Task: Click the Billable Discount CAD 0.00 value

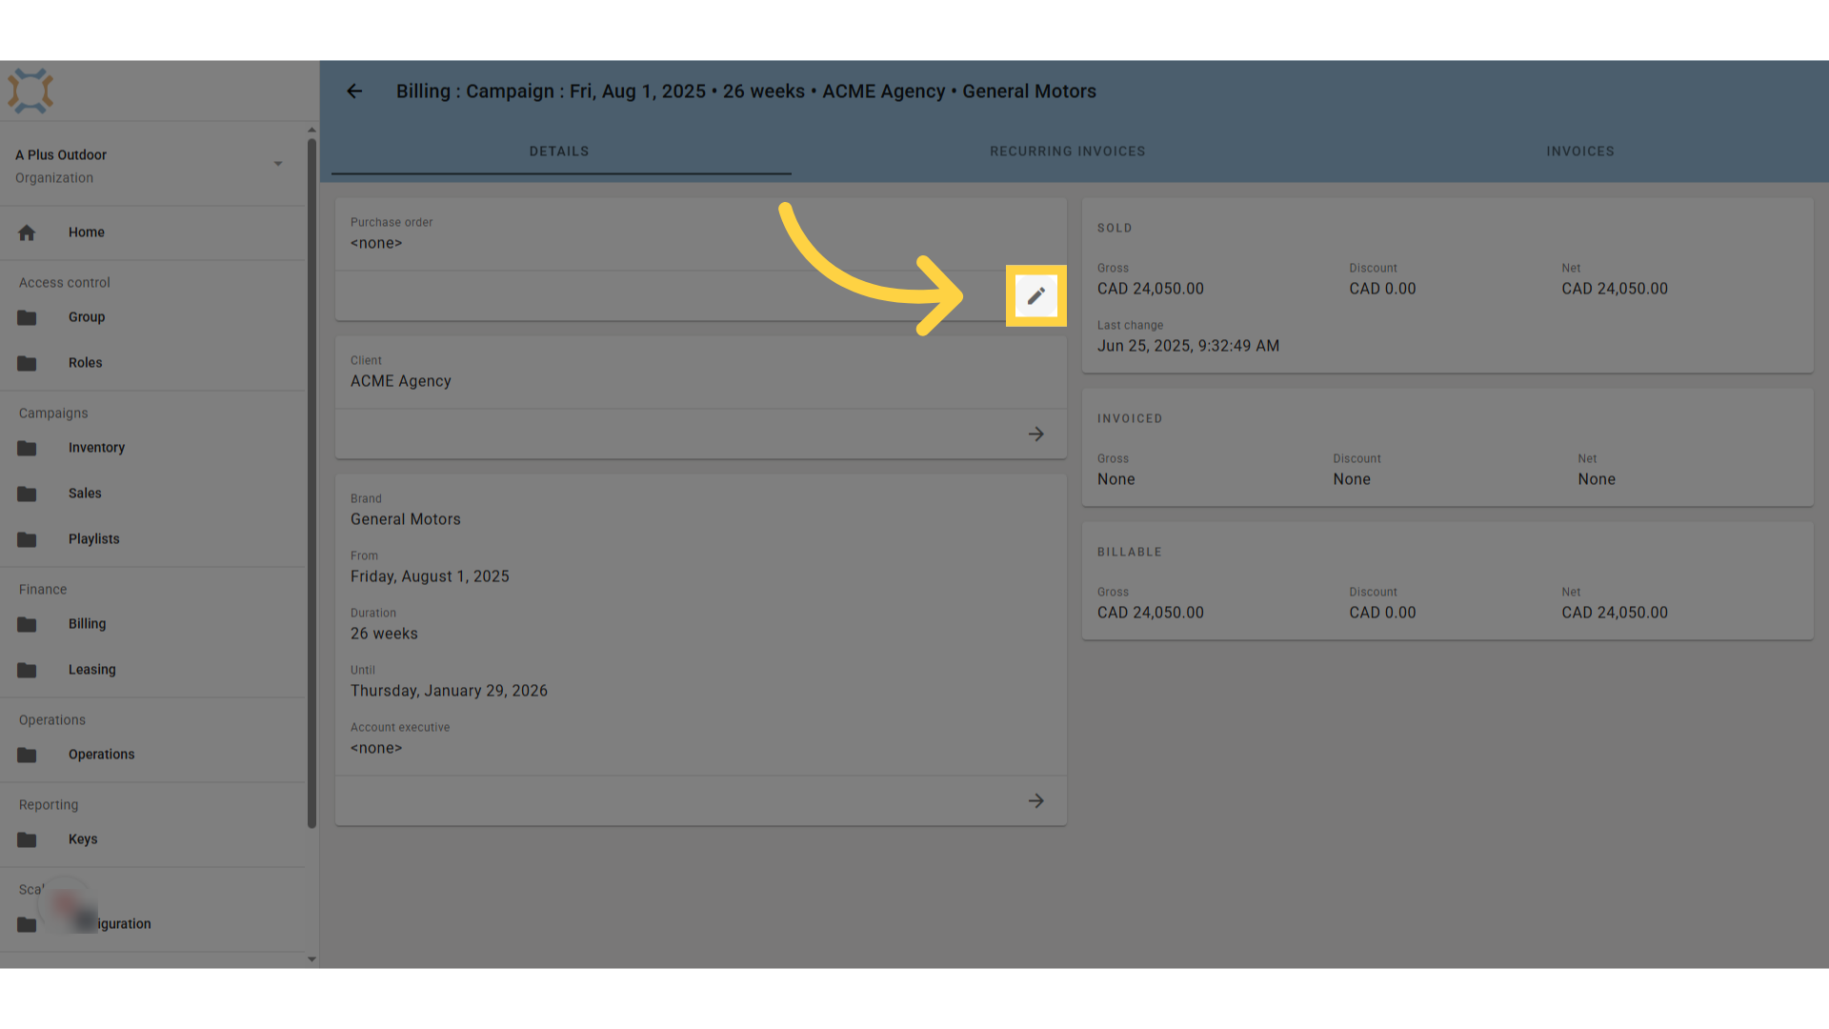Action: [x=1382, y=613]
